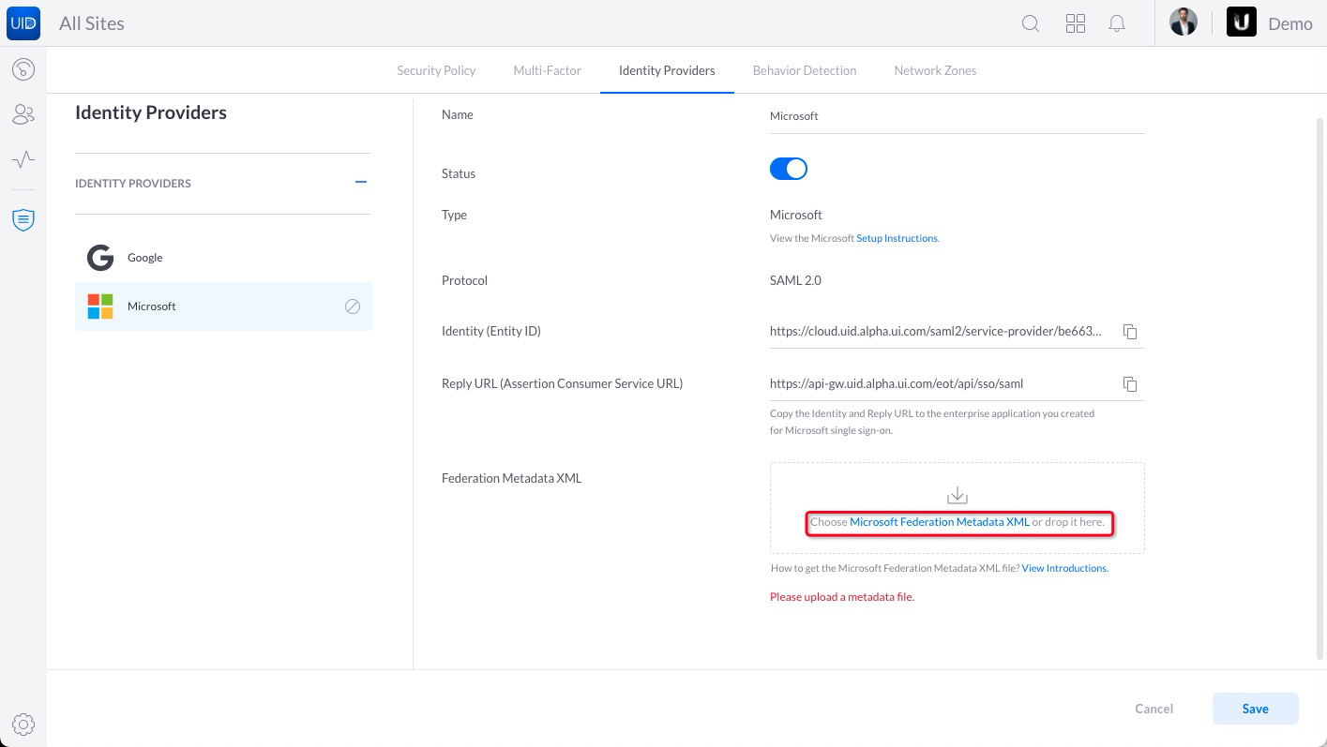The image size is (1327, 747).
Task: Switch to Network Zones tab
Action: (935, 70)
